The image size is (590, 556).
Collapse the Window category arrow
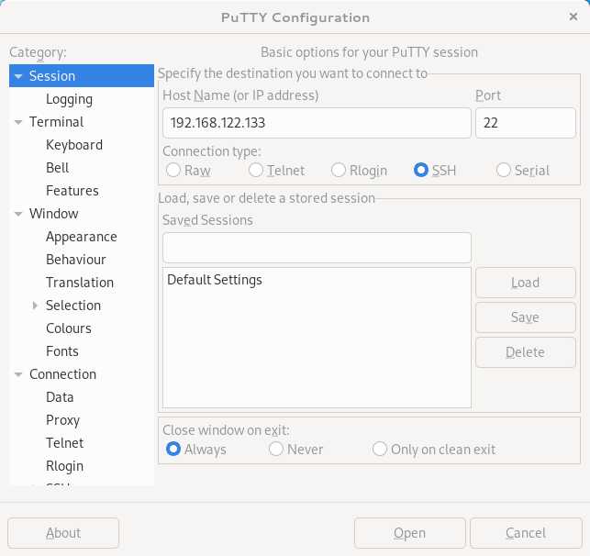tap(18, 214)
